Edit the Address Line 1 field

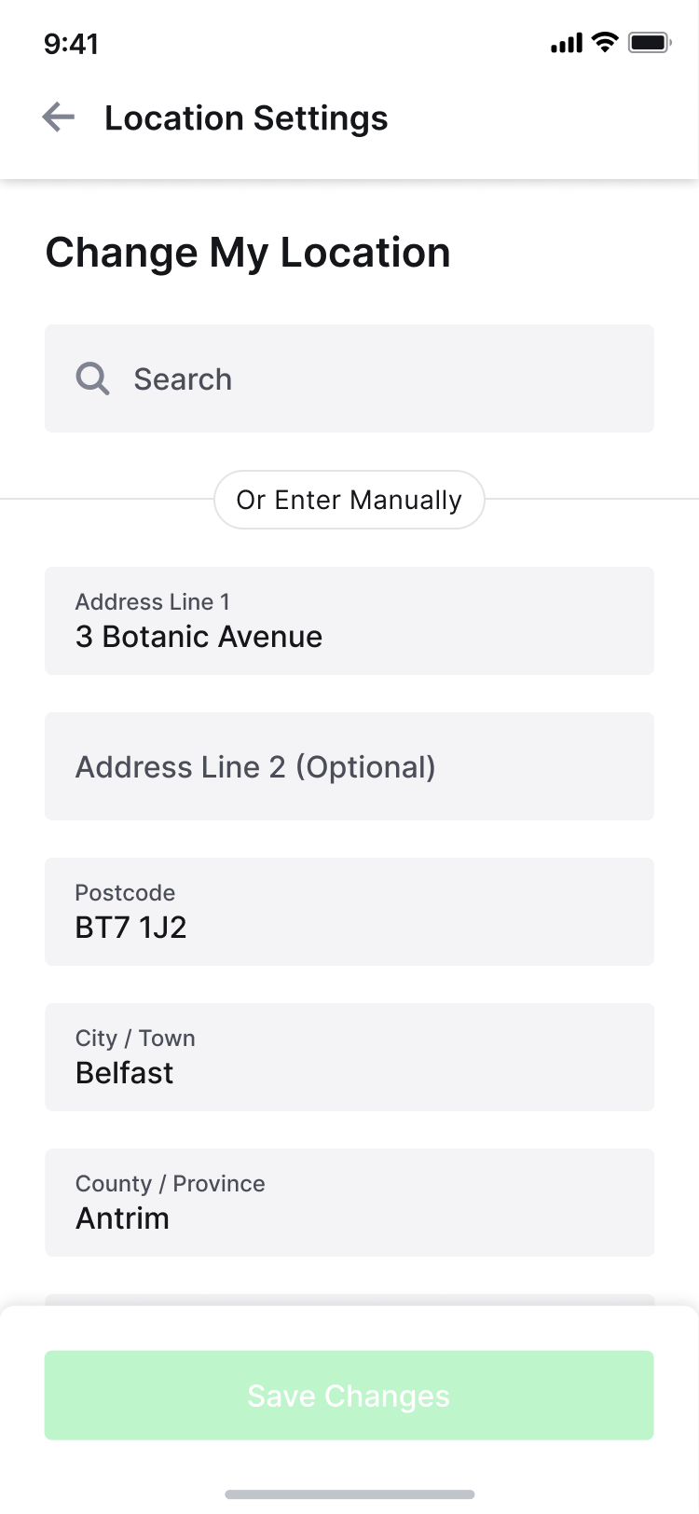tap(349, 621)
